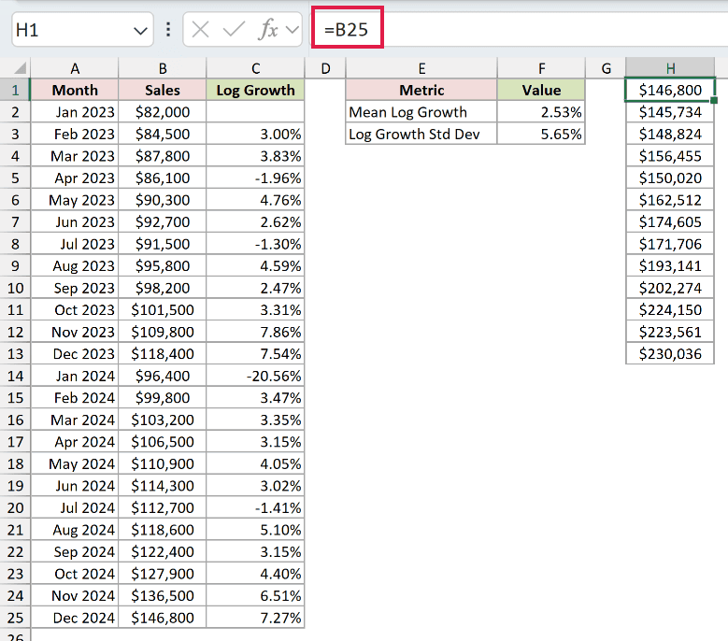The image size is (728, 641).
Task: Expand the fx function dropdown chevron
Action: click(x=292, y=30)
